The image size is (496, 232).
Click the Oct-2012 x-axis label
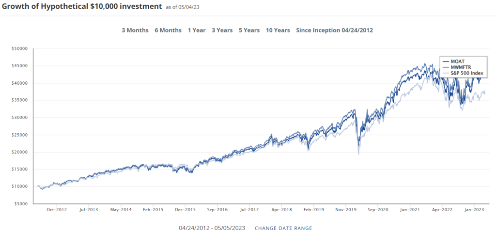pos(57,210)
